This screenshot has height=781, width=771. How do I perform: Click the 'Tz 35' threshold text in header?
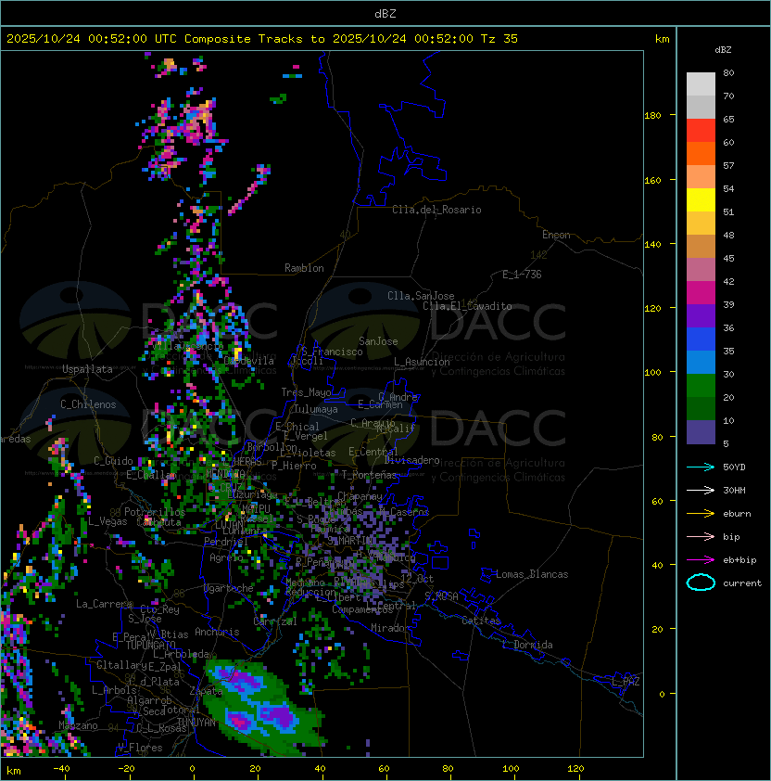click(499, 39)
